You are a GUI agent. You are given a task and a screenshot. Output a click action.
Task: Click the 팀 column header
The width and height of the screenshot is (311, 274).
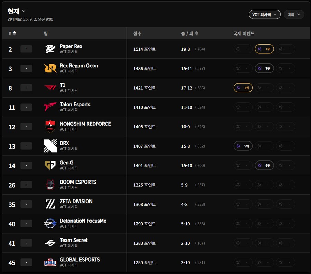coord(46,33)
